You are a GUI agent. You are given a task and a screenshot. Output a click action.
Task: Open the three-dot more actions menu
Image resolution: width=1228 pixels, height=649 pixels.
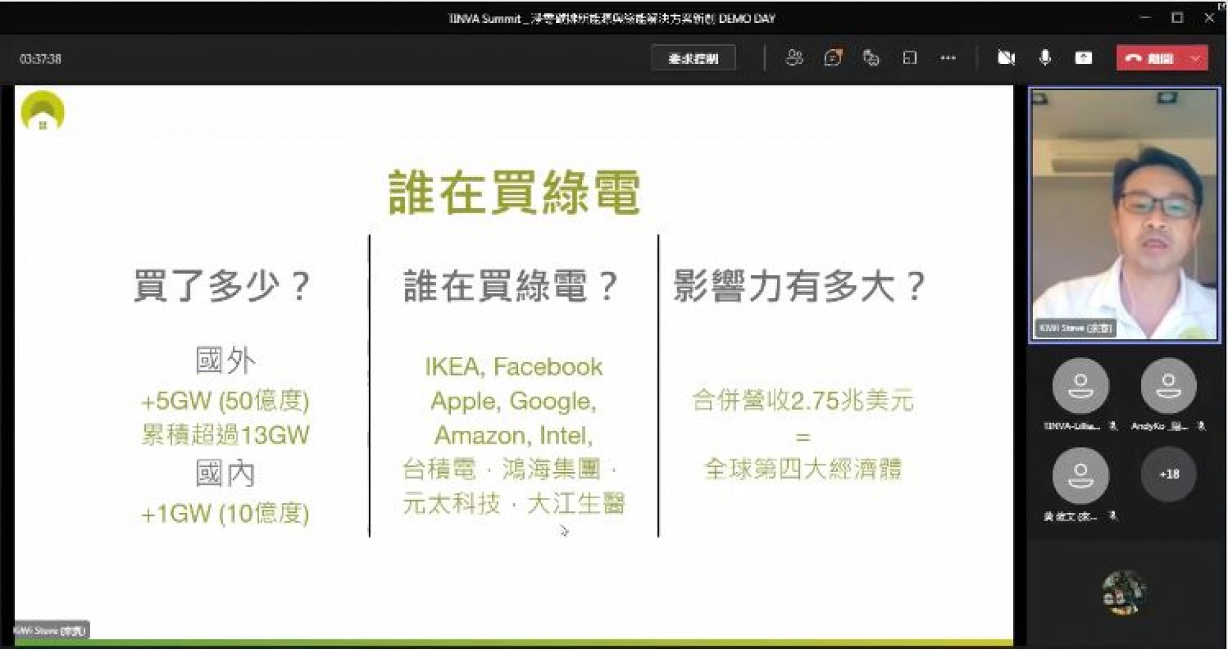click(948, 58)
